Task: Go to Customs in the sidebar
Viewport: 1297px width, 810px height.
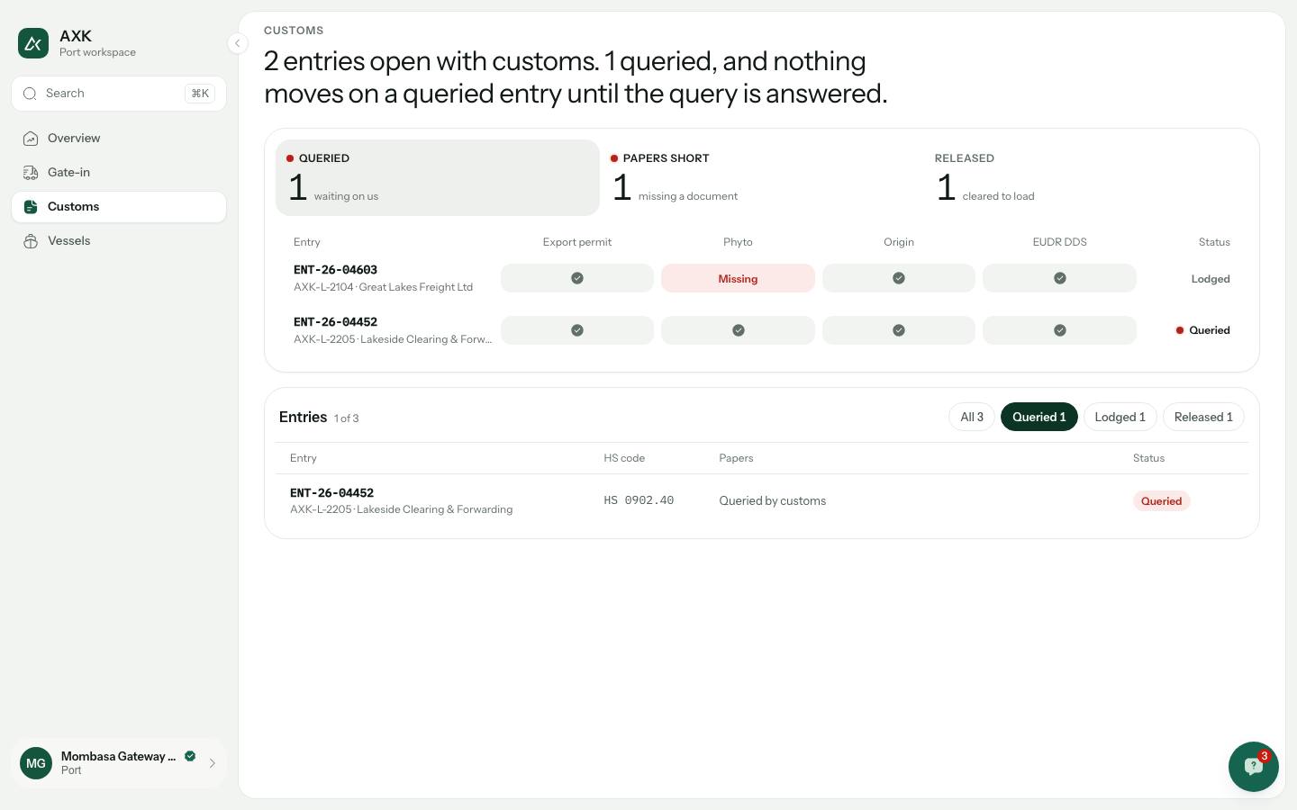Action: coord(119,207)
